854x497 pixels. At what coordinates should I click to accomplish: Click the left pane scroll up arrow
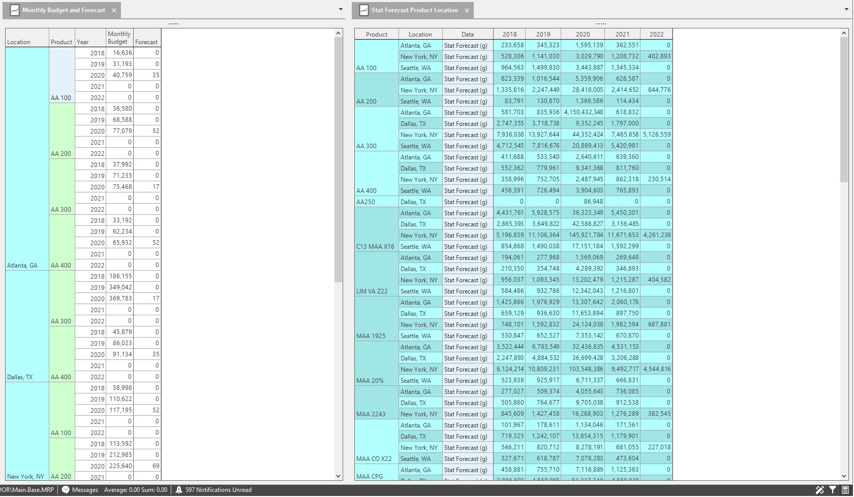pos(339,33)
